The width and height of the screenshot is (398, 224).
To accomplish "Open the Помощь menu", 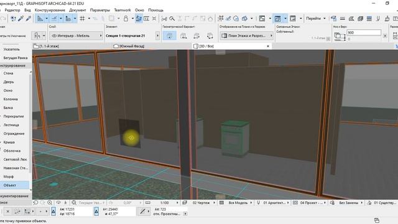I will point(155,10).
